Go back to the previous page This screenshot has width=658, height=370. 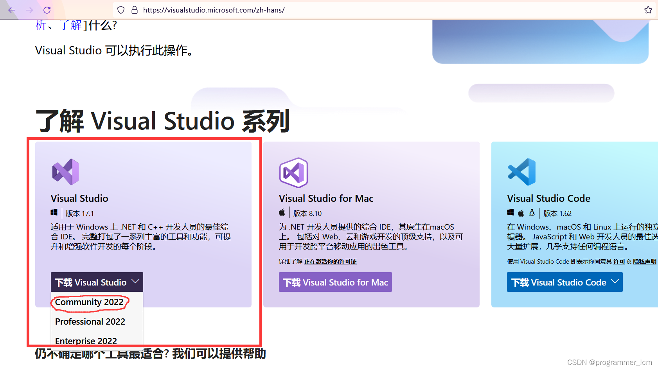[x=12, y=10]
